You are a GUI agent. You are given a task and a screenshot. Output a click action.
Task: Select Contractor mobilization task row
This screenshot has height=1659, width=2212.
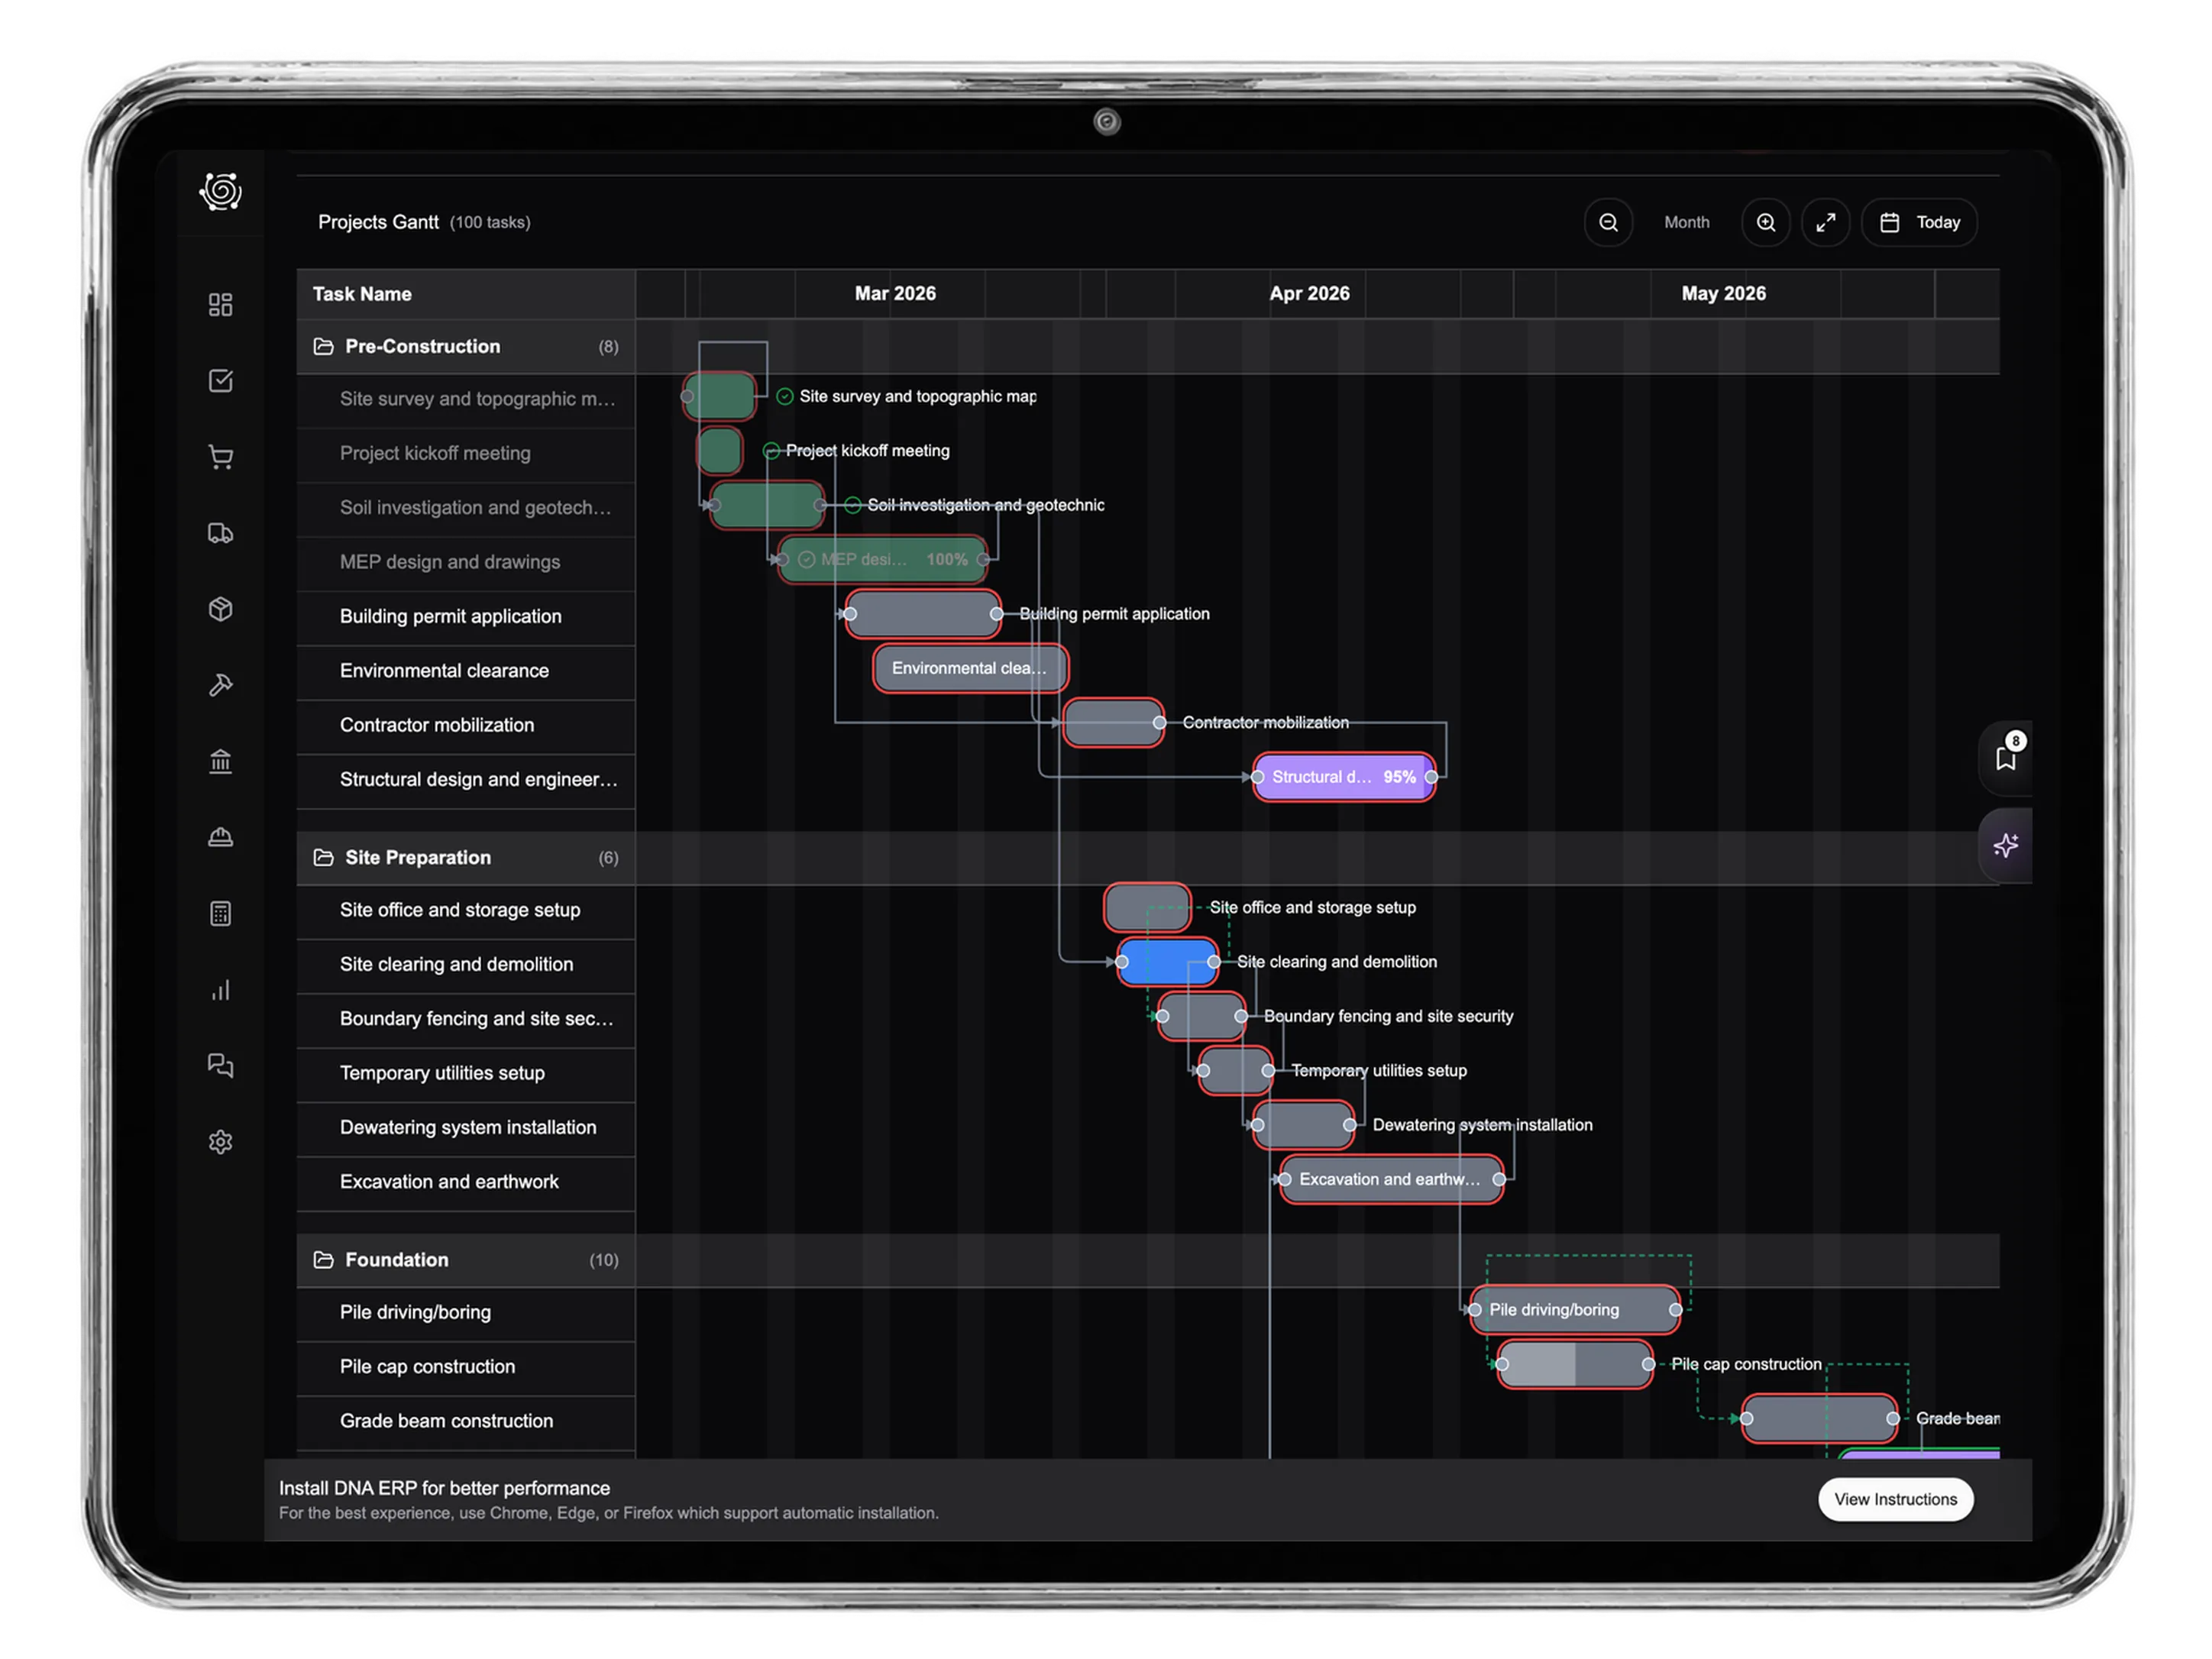tap(466, 725)
